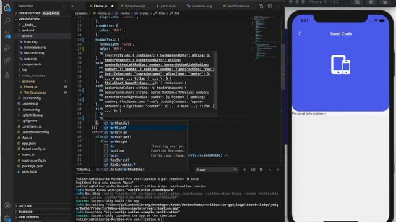Open the Search view in activity bar
The width and height of the screenshot is (396, 222).
(7, 20)
